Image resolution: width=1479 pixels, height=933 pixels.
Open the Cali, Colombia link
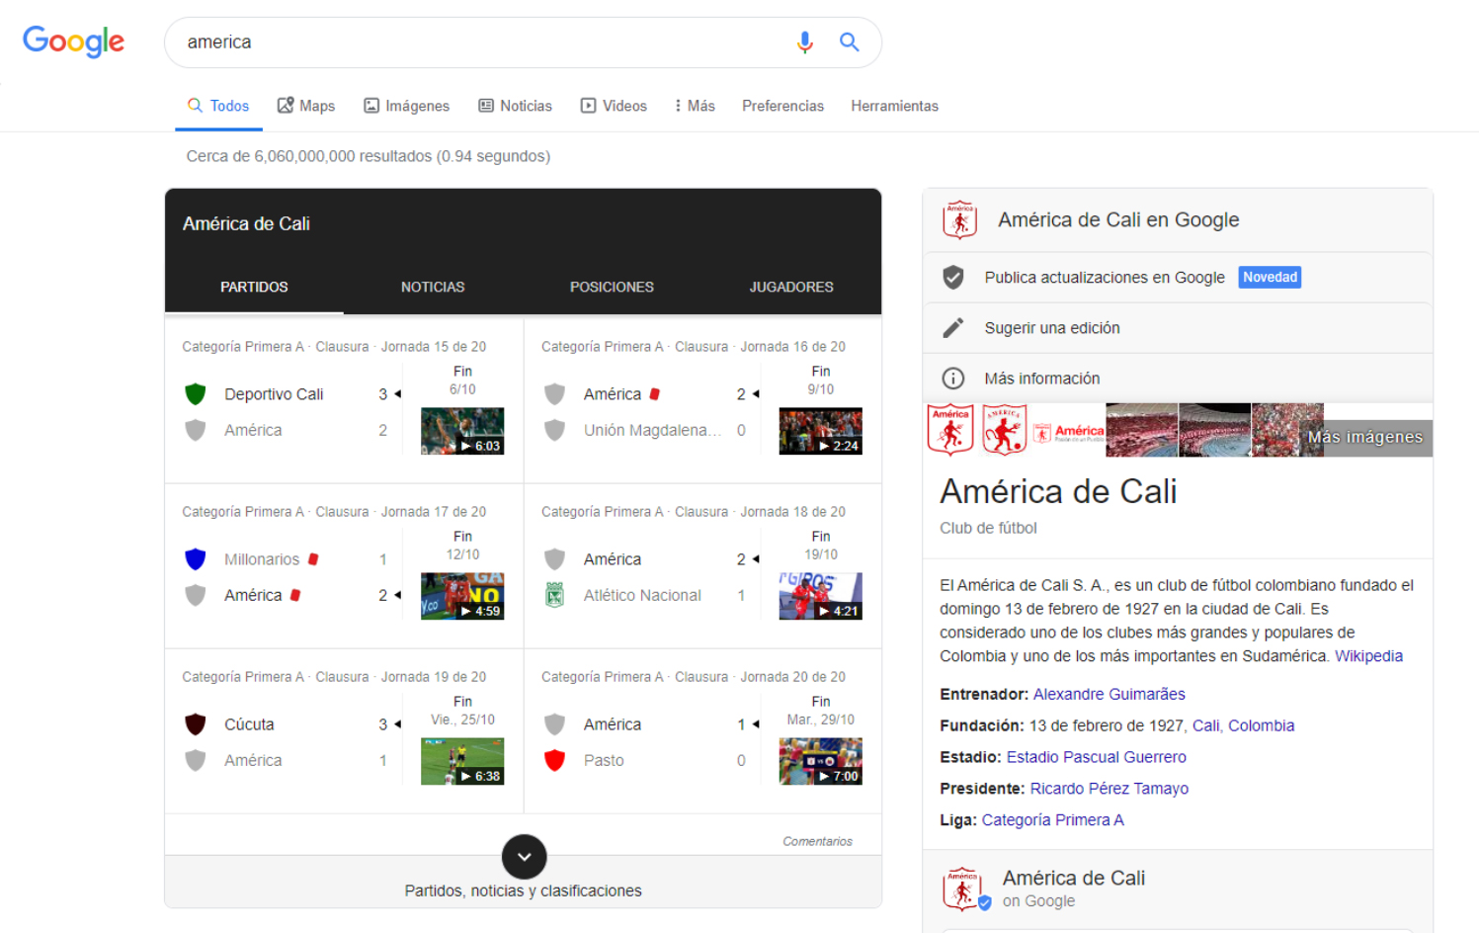point(1243,725)
